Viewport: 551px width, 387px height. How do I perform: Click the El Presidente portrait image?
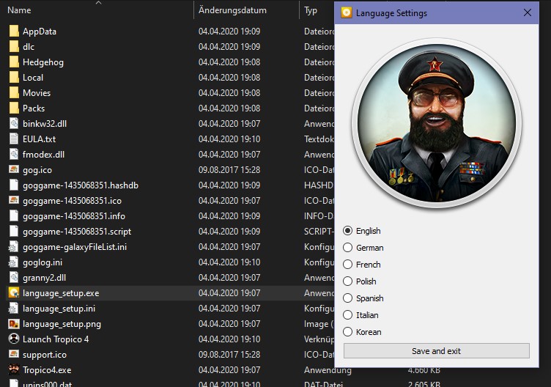click(x=437, y=123)
